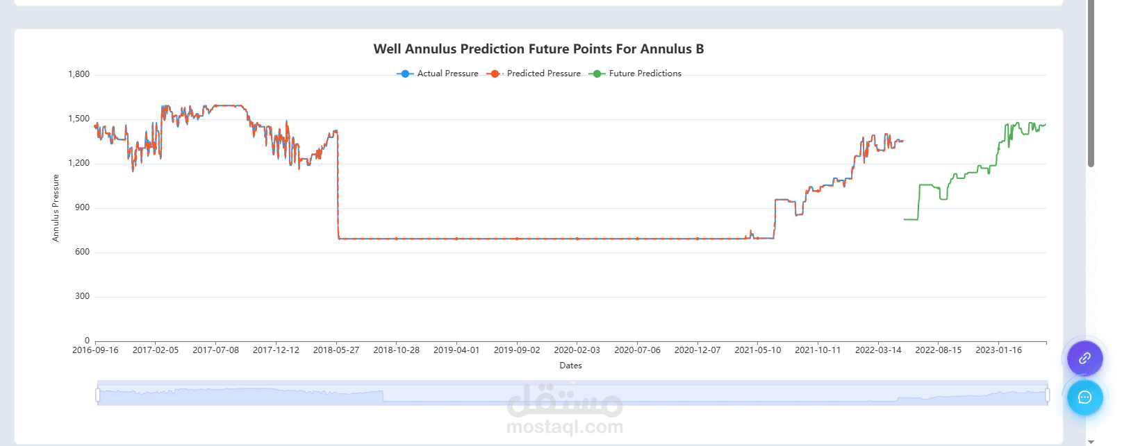This screenshot has height=446, width=1131.
Task: Toggle Future Predictions series label
Action: click(645, 74)
